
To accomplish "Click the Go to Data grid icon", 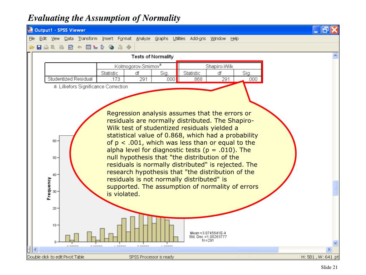I will click(88, 47).
